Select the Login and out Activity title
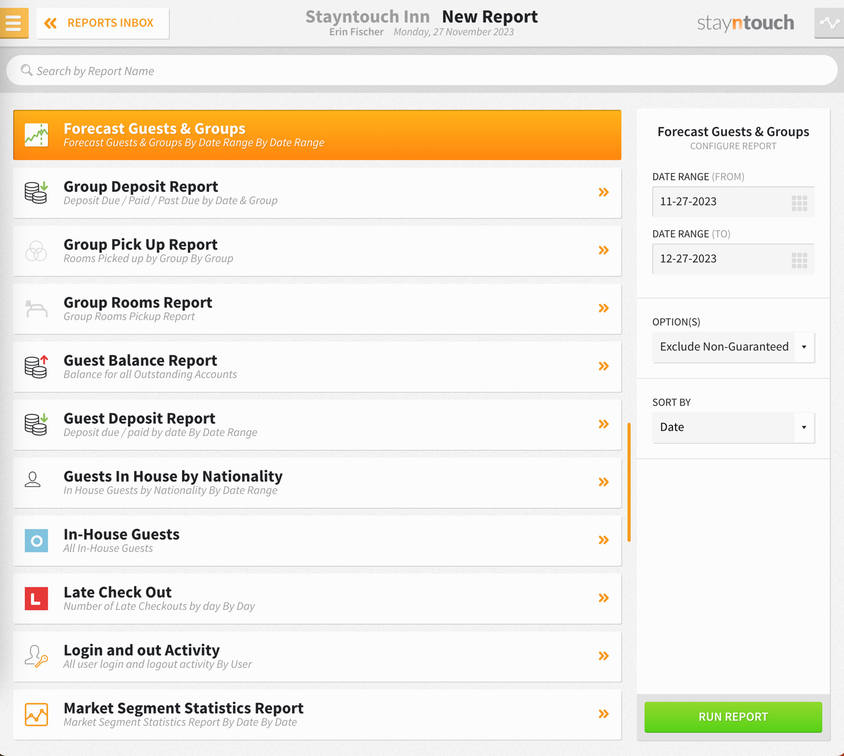 pyautogui.click(x=142, y=650)
